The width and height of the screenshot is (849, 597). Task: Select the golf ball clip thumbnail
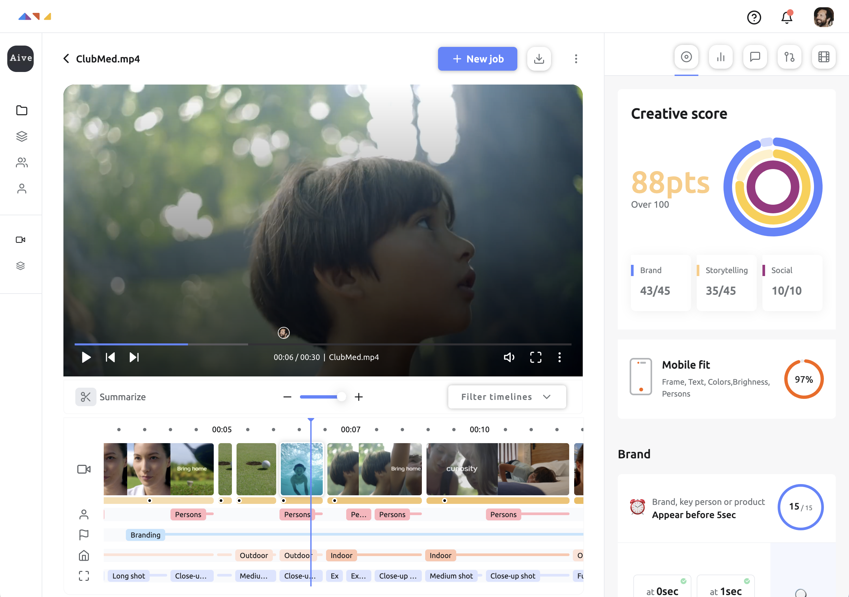(256, 469)
